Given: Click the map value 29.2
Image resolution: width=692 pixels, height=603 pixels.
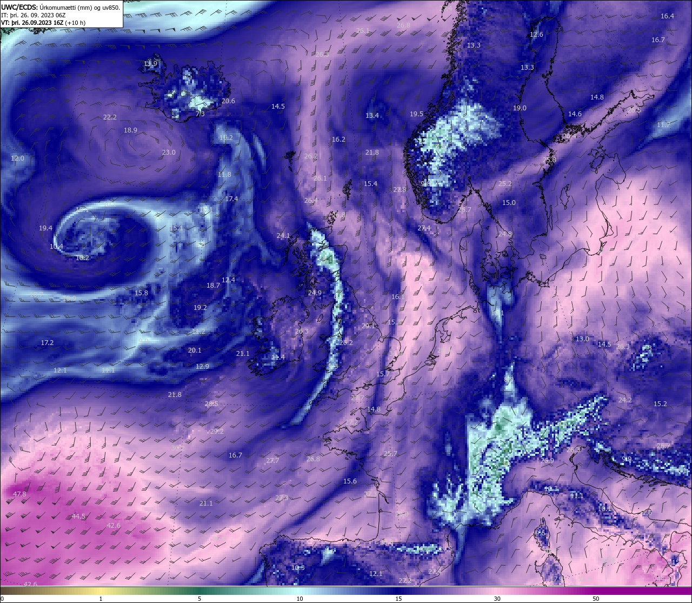Looking at the screenshot, I should (x=217, y=432).
